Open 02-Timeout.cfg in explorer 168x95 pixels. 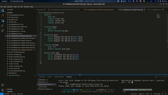[x=13, y=17]
